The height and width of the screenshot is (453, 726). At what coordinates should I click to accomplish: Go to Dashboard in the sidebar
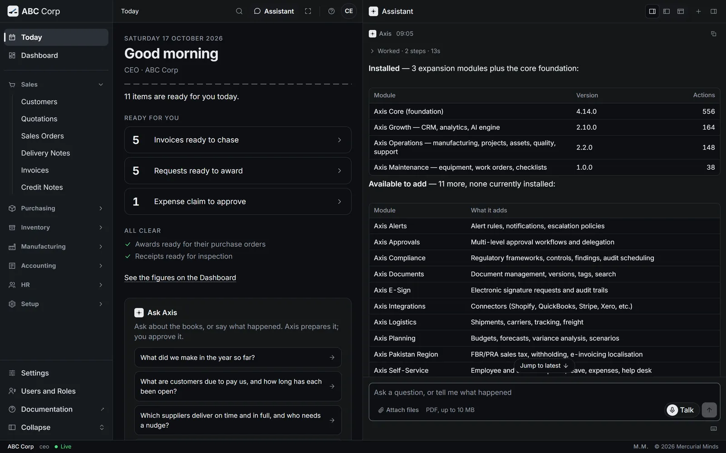click(56, 55)
